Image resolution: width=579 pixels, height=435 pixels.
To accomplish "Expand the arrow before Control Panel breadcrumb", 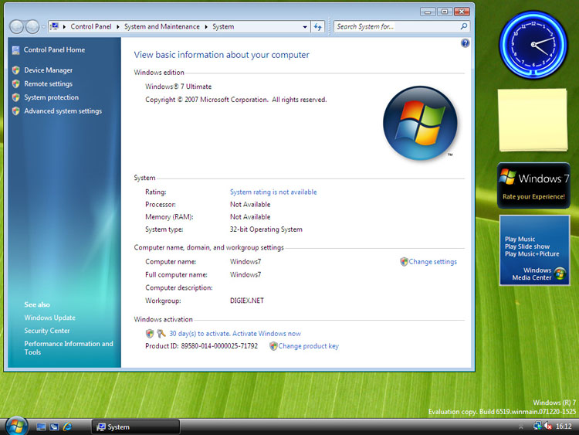I will [64, 26].
